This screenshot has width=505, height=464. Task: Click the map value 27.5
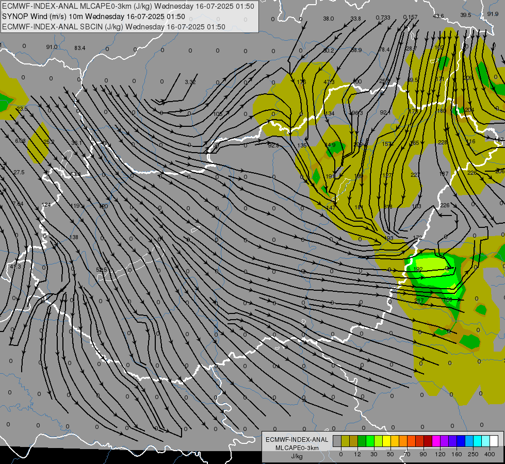[x=19, y=172]
